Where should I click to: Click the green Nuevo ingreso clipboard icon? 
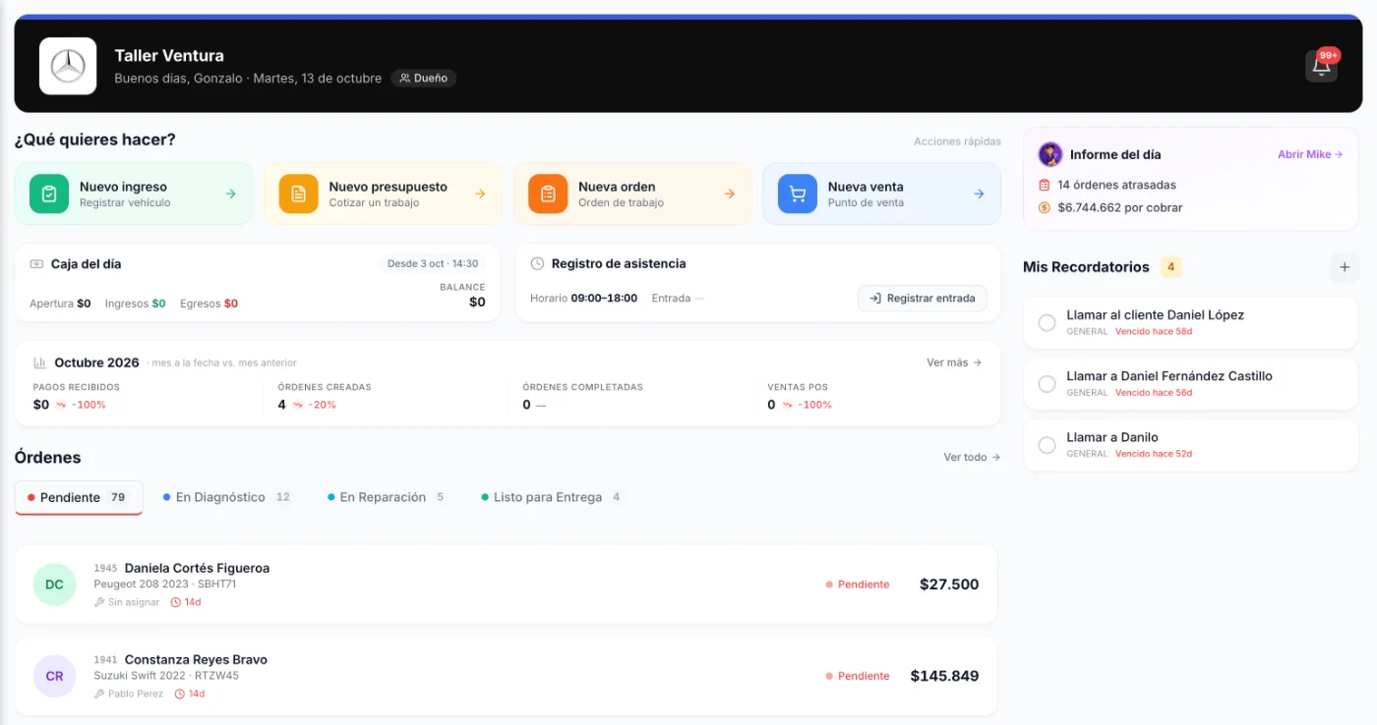[49, 194]
